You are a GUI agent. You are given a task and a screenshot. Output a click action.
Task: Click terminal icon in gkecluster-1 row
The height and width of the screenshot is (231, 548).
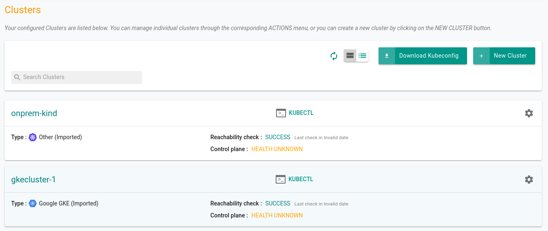[x=281, y=179]
